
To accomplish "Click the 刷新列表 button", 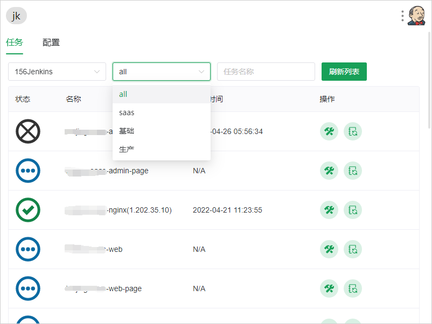I will click(344, 72).
